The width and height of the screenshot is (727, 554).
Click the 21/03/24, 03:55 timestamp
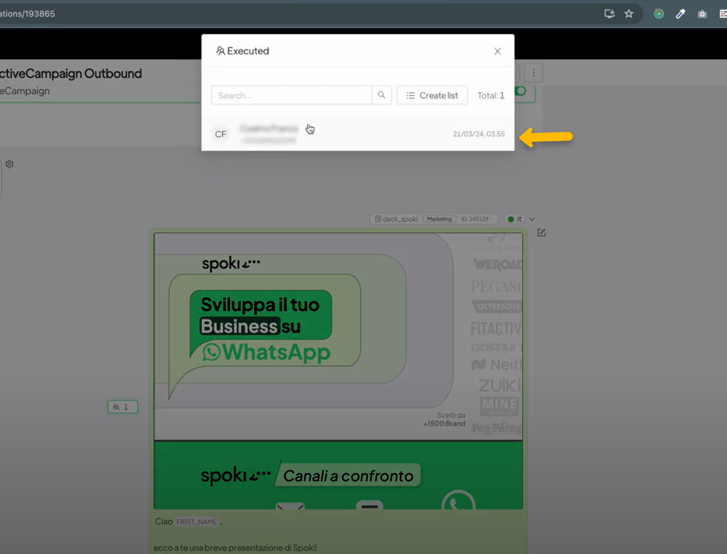479,134
